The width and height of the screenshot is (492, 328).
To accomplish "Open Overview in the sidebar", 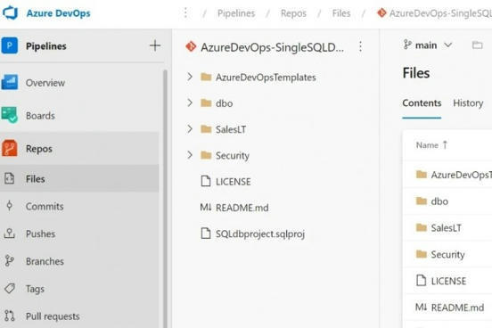I will click(x=45, y=83).
